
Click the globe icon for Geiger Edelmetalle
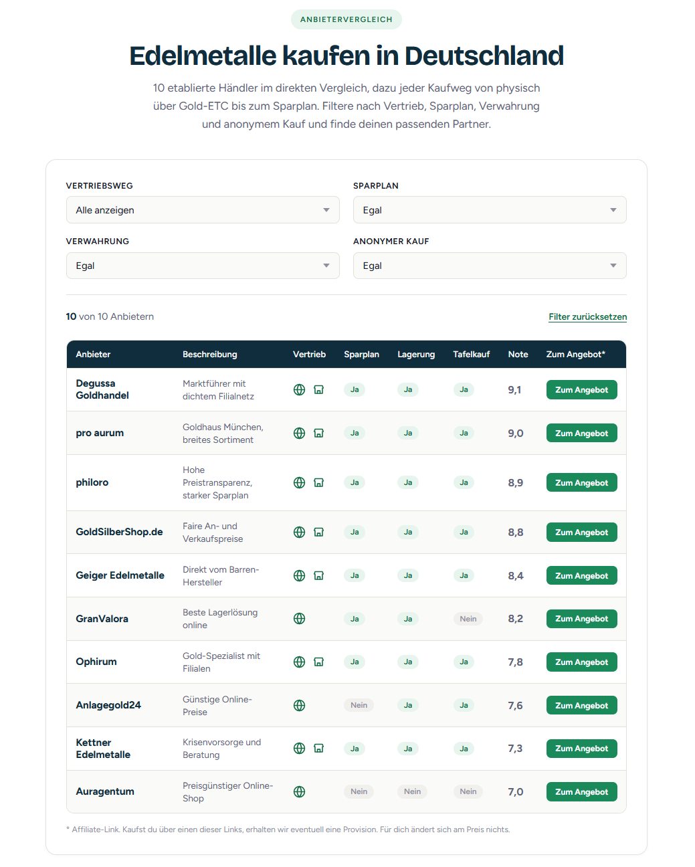point(299,575)
